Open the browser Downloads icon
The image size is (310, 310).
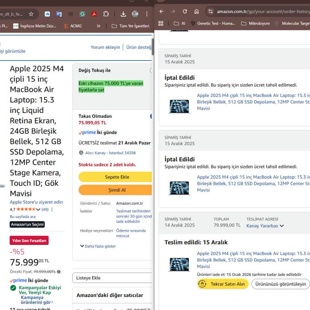click(x=124, y=14)
